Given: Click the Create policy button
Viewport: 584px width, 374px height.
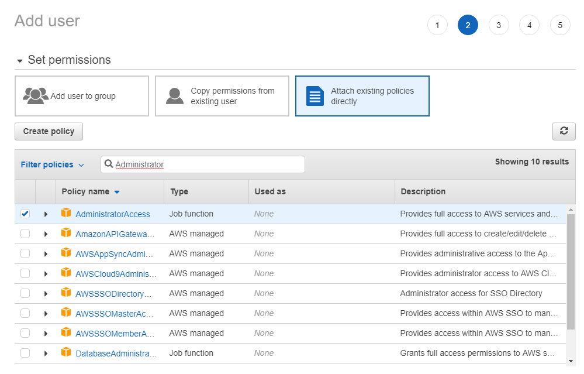Looking at the screenshot, I should click(x=49, y=131).
